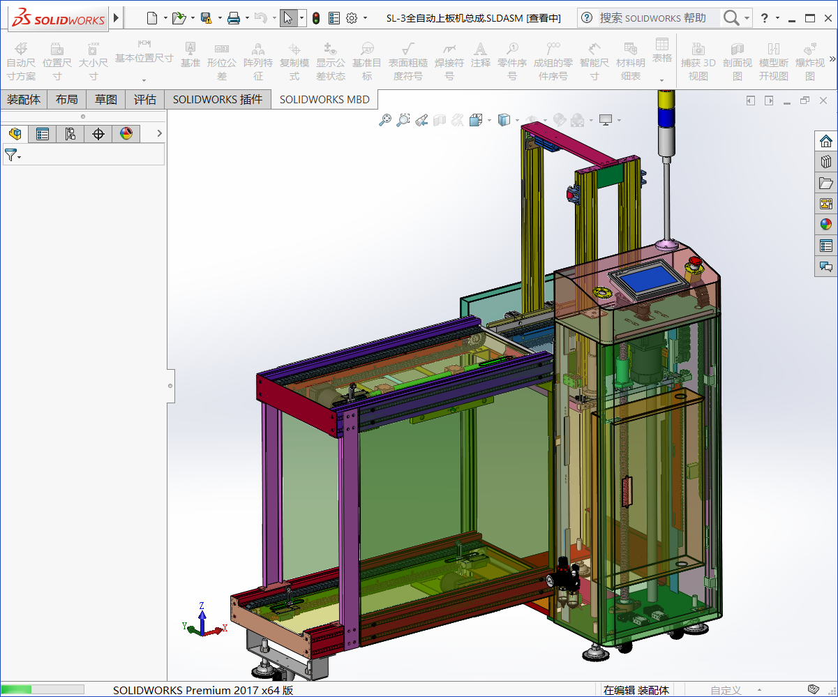The height and width of the screenshot is (697, 838).
Task: Click the Zoom to Area icon
Action: (403, 120)
